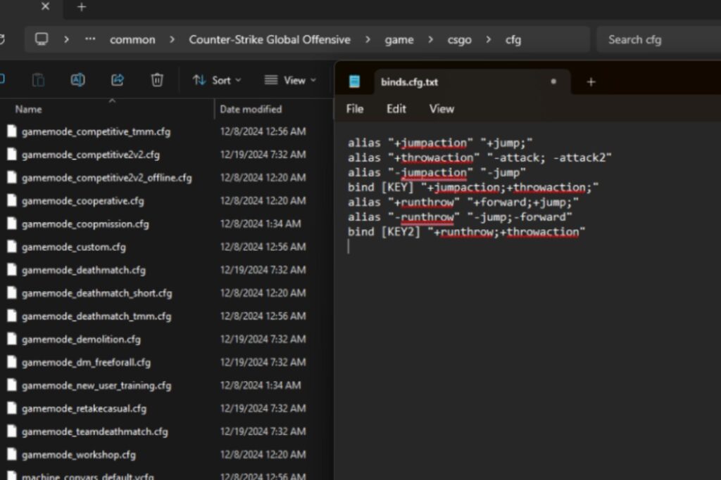Click the This PC monitor icon in address bar
This screenshot has height=480, width=721.
pos(42,39)
